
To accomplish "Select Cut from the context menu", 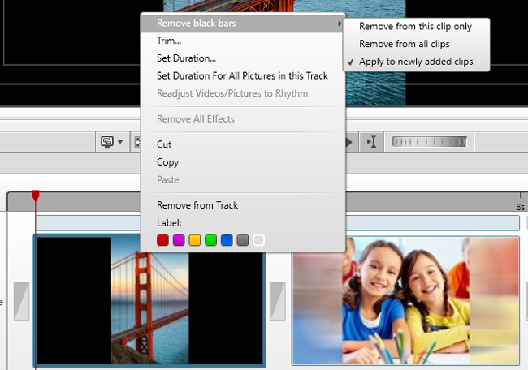I will [164, 144].
